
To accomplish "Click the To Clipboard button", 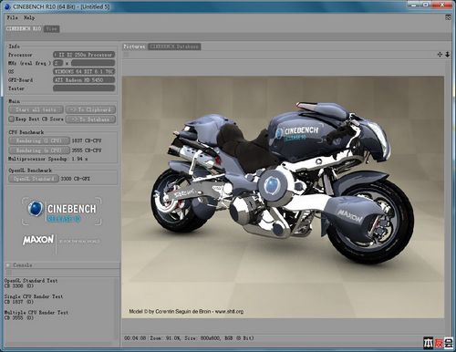I will [x=90, y=109].
